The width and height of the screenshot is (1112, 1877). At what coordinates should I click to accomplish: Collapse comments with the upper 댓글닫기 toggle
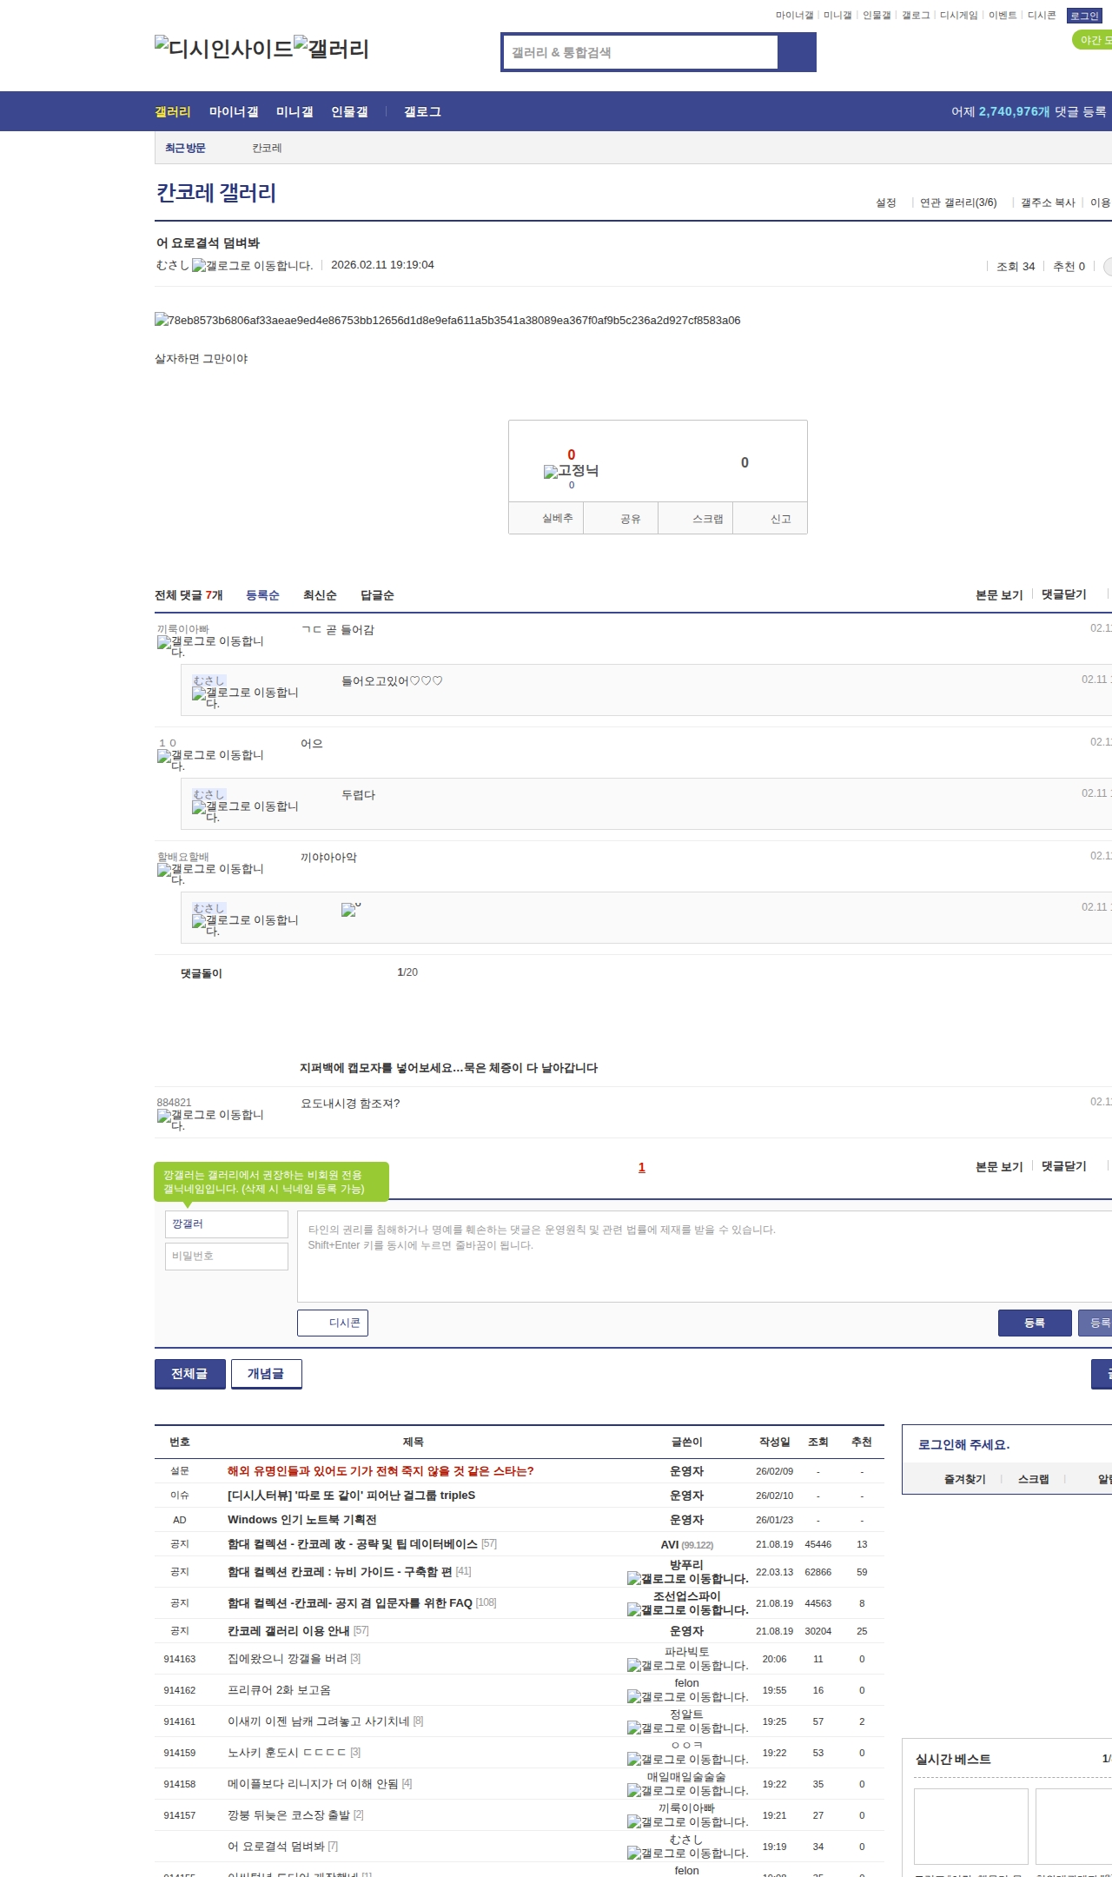[x=1063, y=594]
